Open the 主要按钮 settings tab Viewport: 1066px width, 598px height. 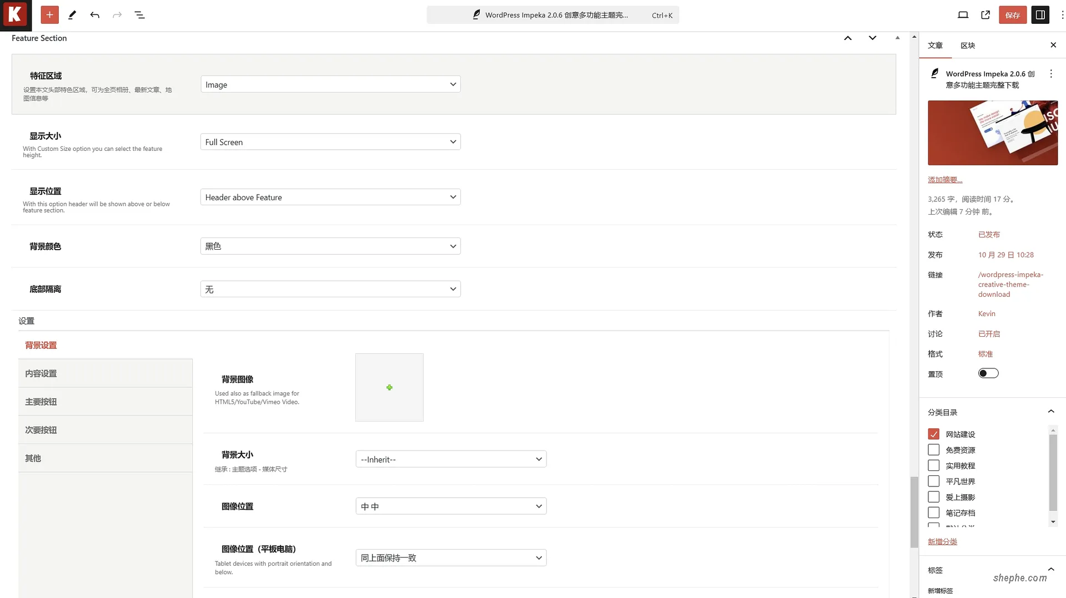pyautogui.click(x=40, y=401)
